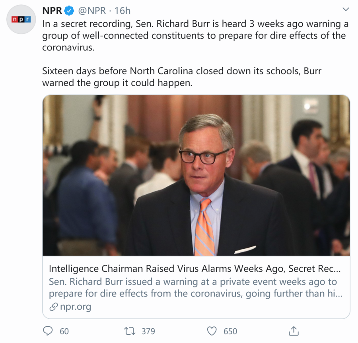Like the tweet with the heart icon
Screen dimensions: 358x343
point(212,331)
